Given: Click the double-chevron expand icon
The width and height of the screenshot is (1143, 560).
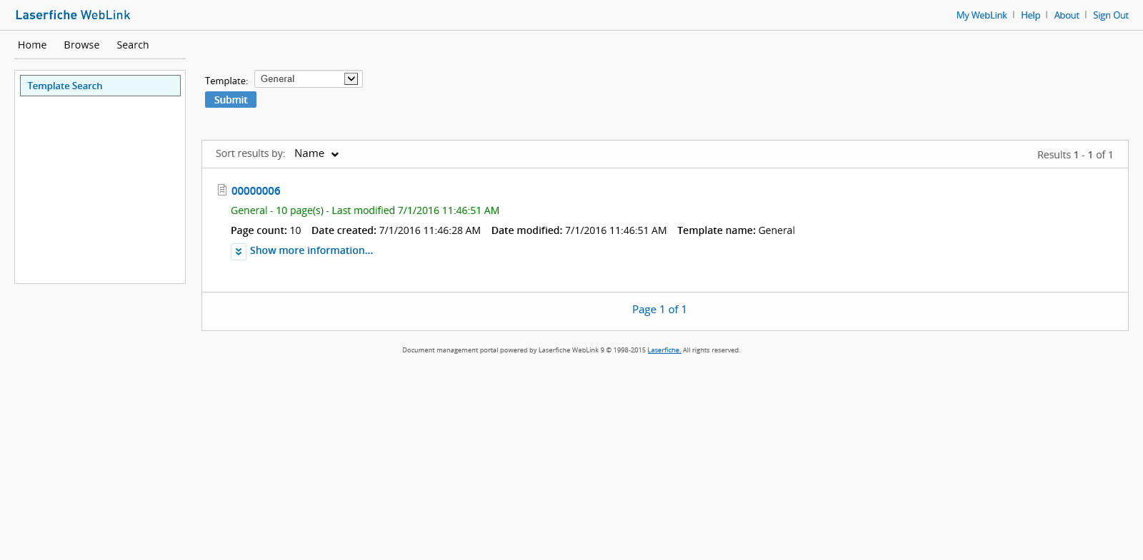Looking at the screenshot, I should (x=239, y=252).
